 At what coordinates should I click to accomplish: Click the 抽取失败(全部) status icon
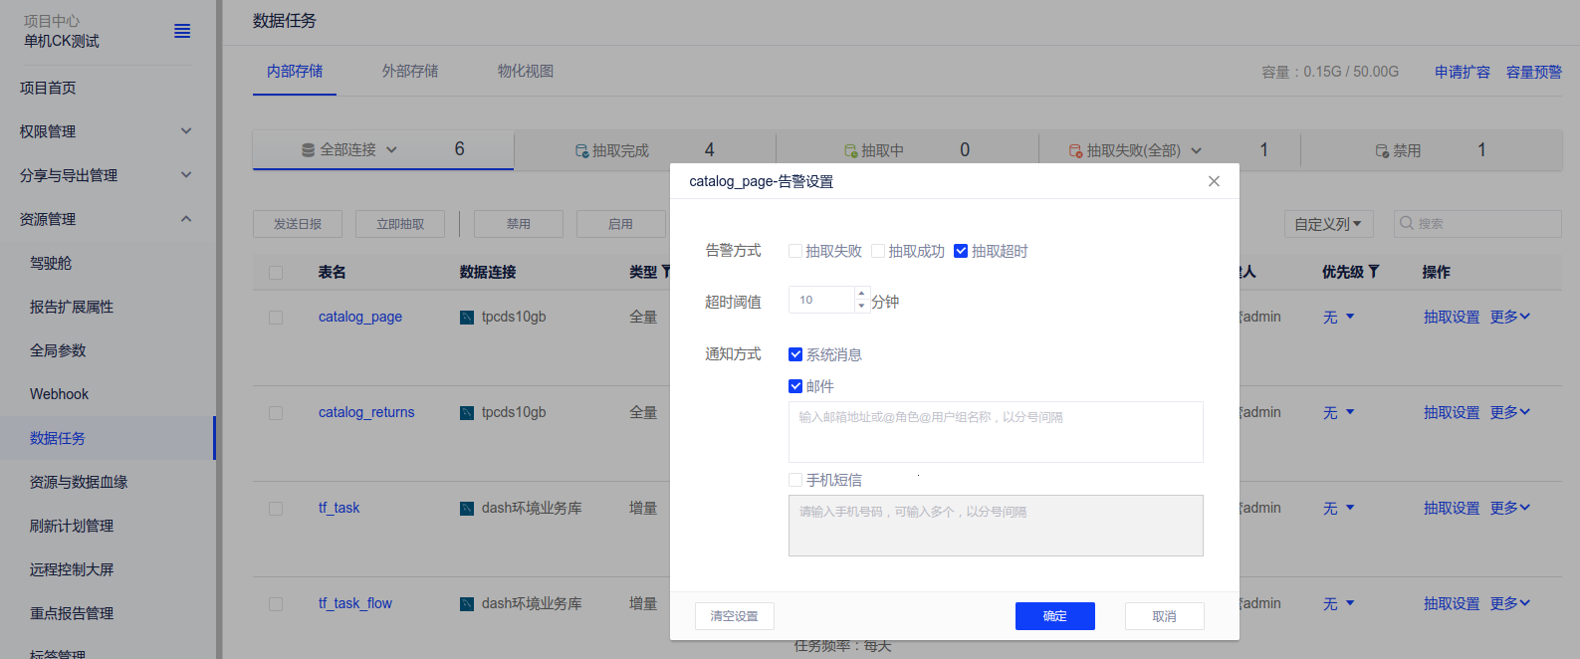point(1075,151)
